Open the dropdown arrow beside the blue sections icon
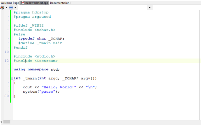Viewport: 201px width, 125px height. point(15,8)
